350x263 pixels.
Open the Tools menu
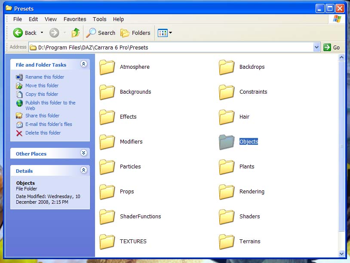(x=99, y=19)
